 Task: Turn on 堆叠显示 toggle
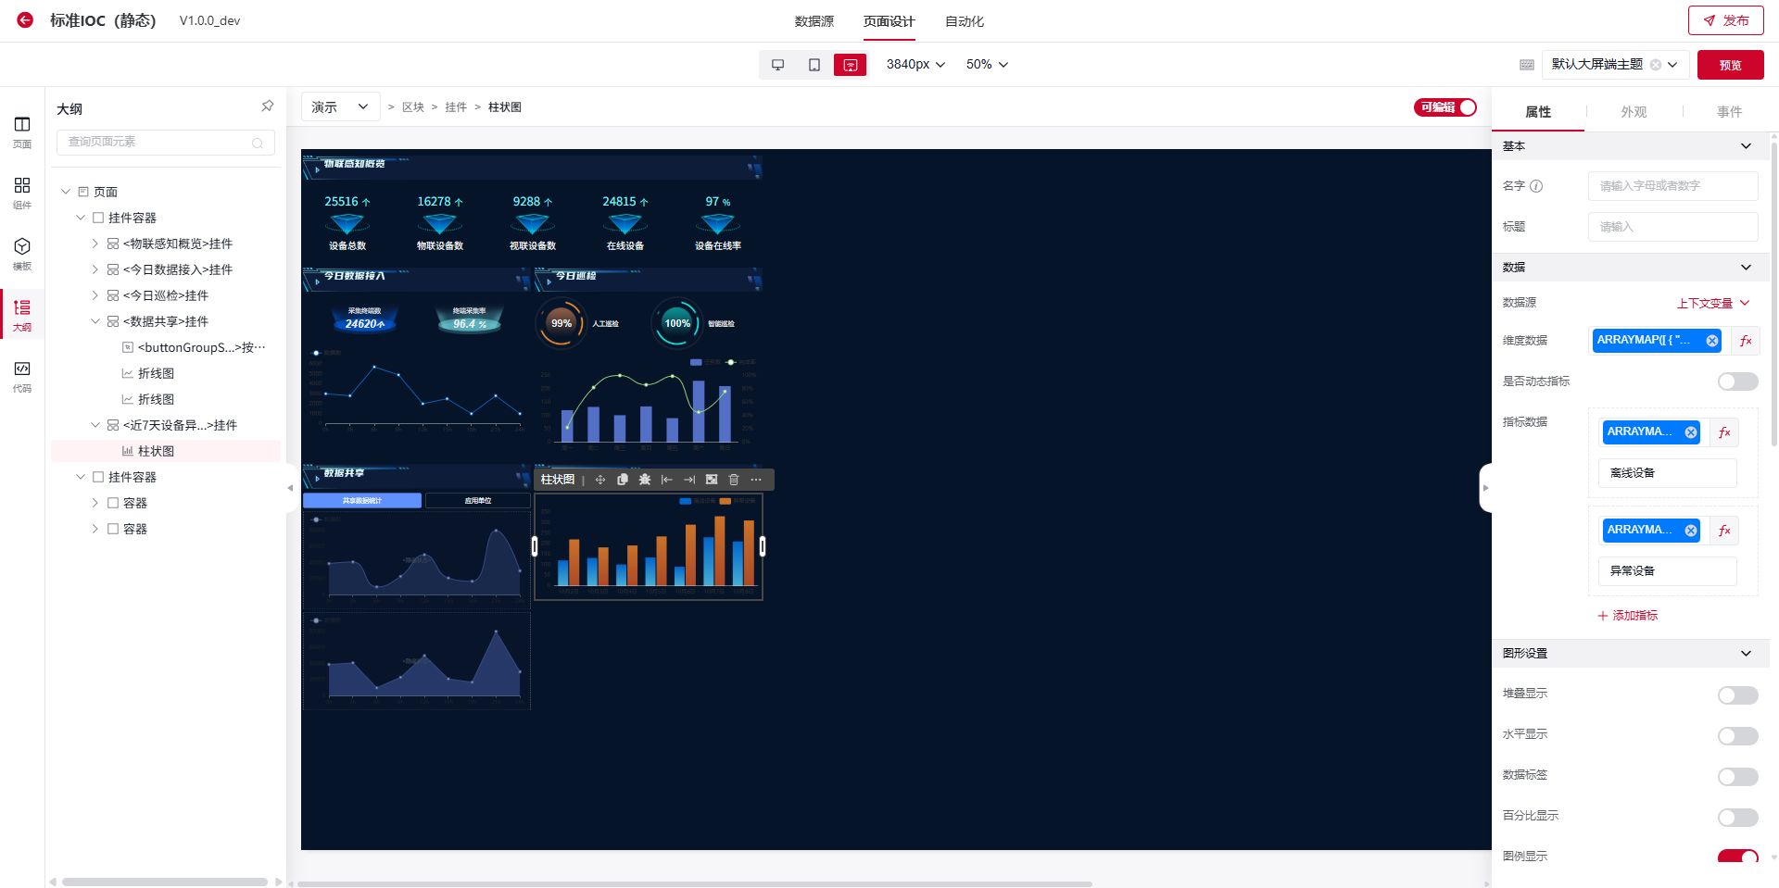coord(1736,695)
